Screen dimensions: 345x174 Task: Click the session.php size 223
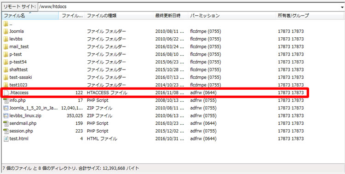coord(79,131)
